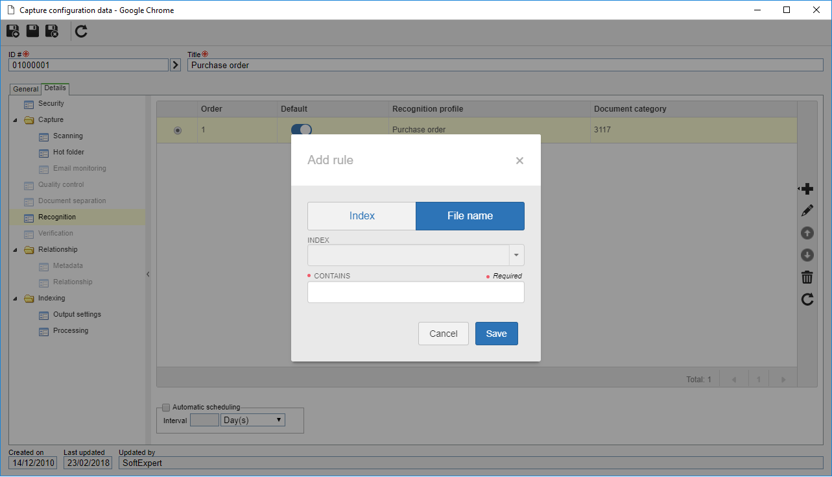Collapse the left tree panel handle
This screenshot has width=832, height=477.
(x=148, y=275)
